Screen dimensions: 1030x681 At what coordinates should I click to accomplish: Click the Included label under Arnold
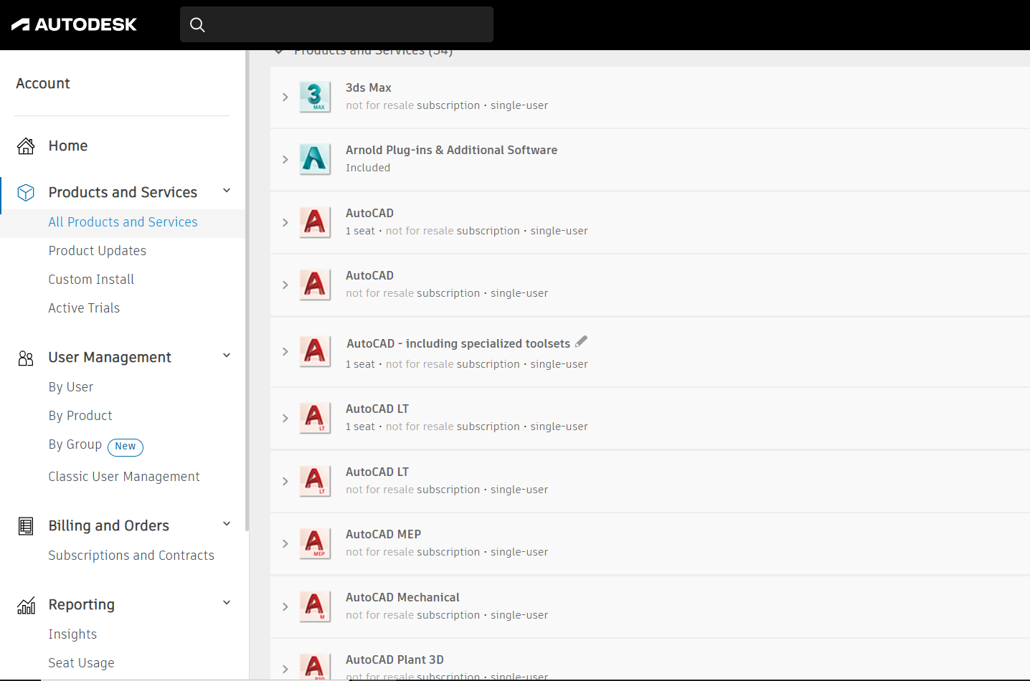(x=368, y=168)
